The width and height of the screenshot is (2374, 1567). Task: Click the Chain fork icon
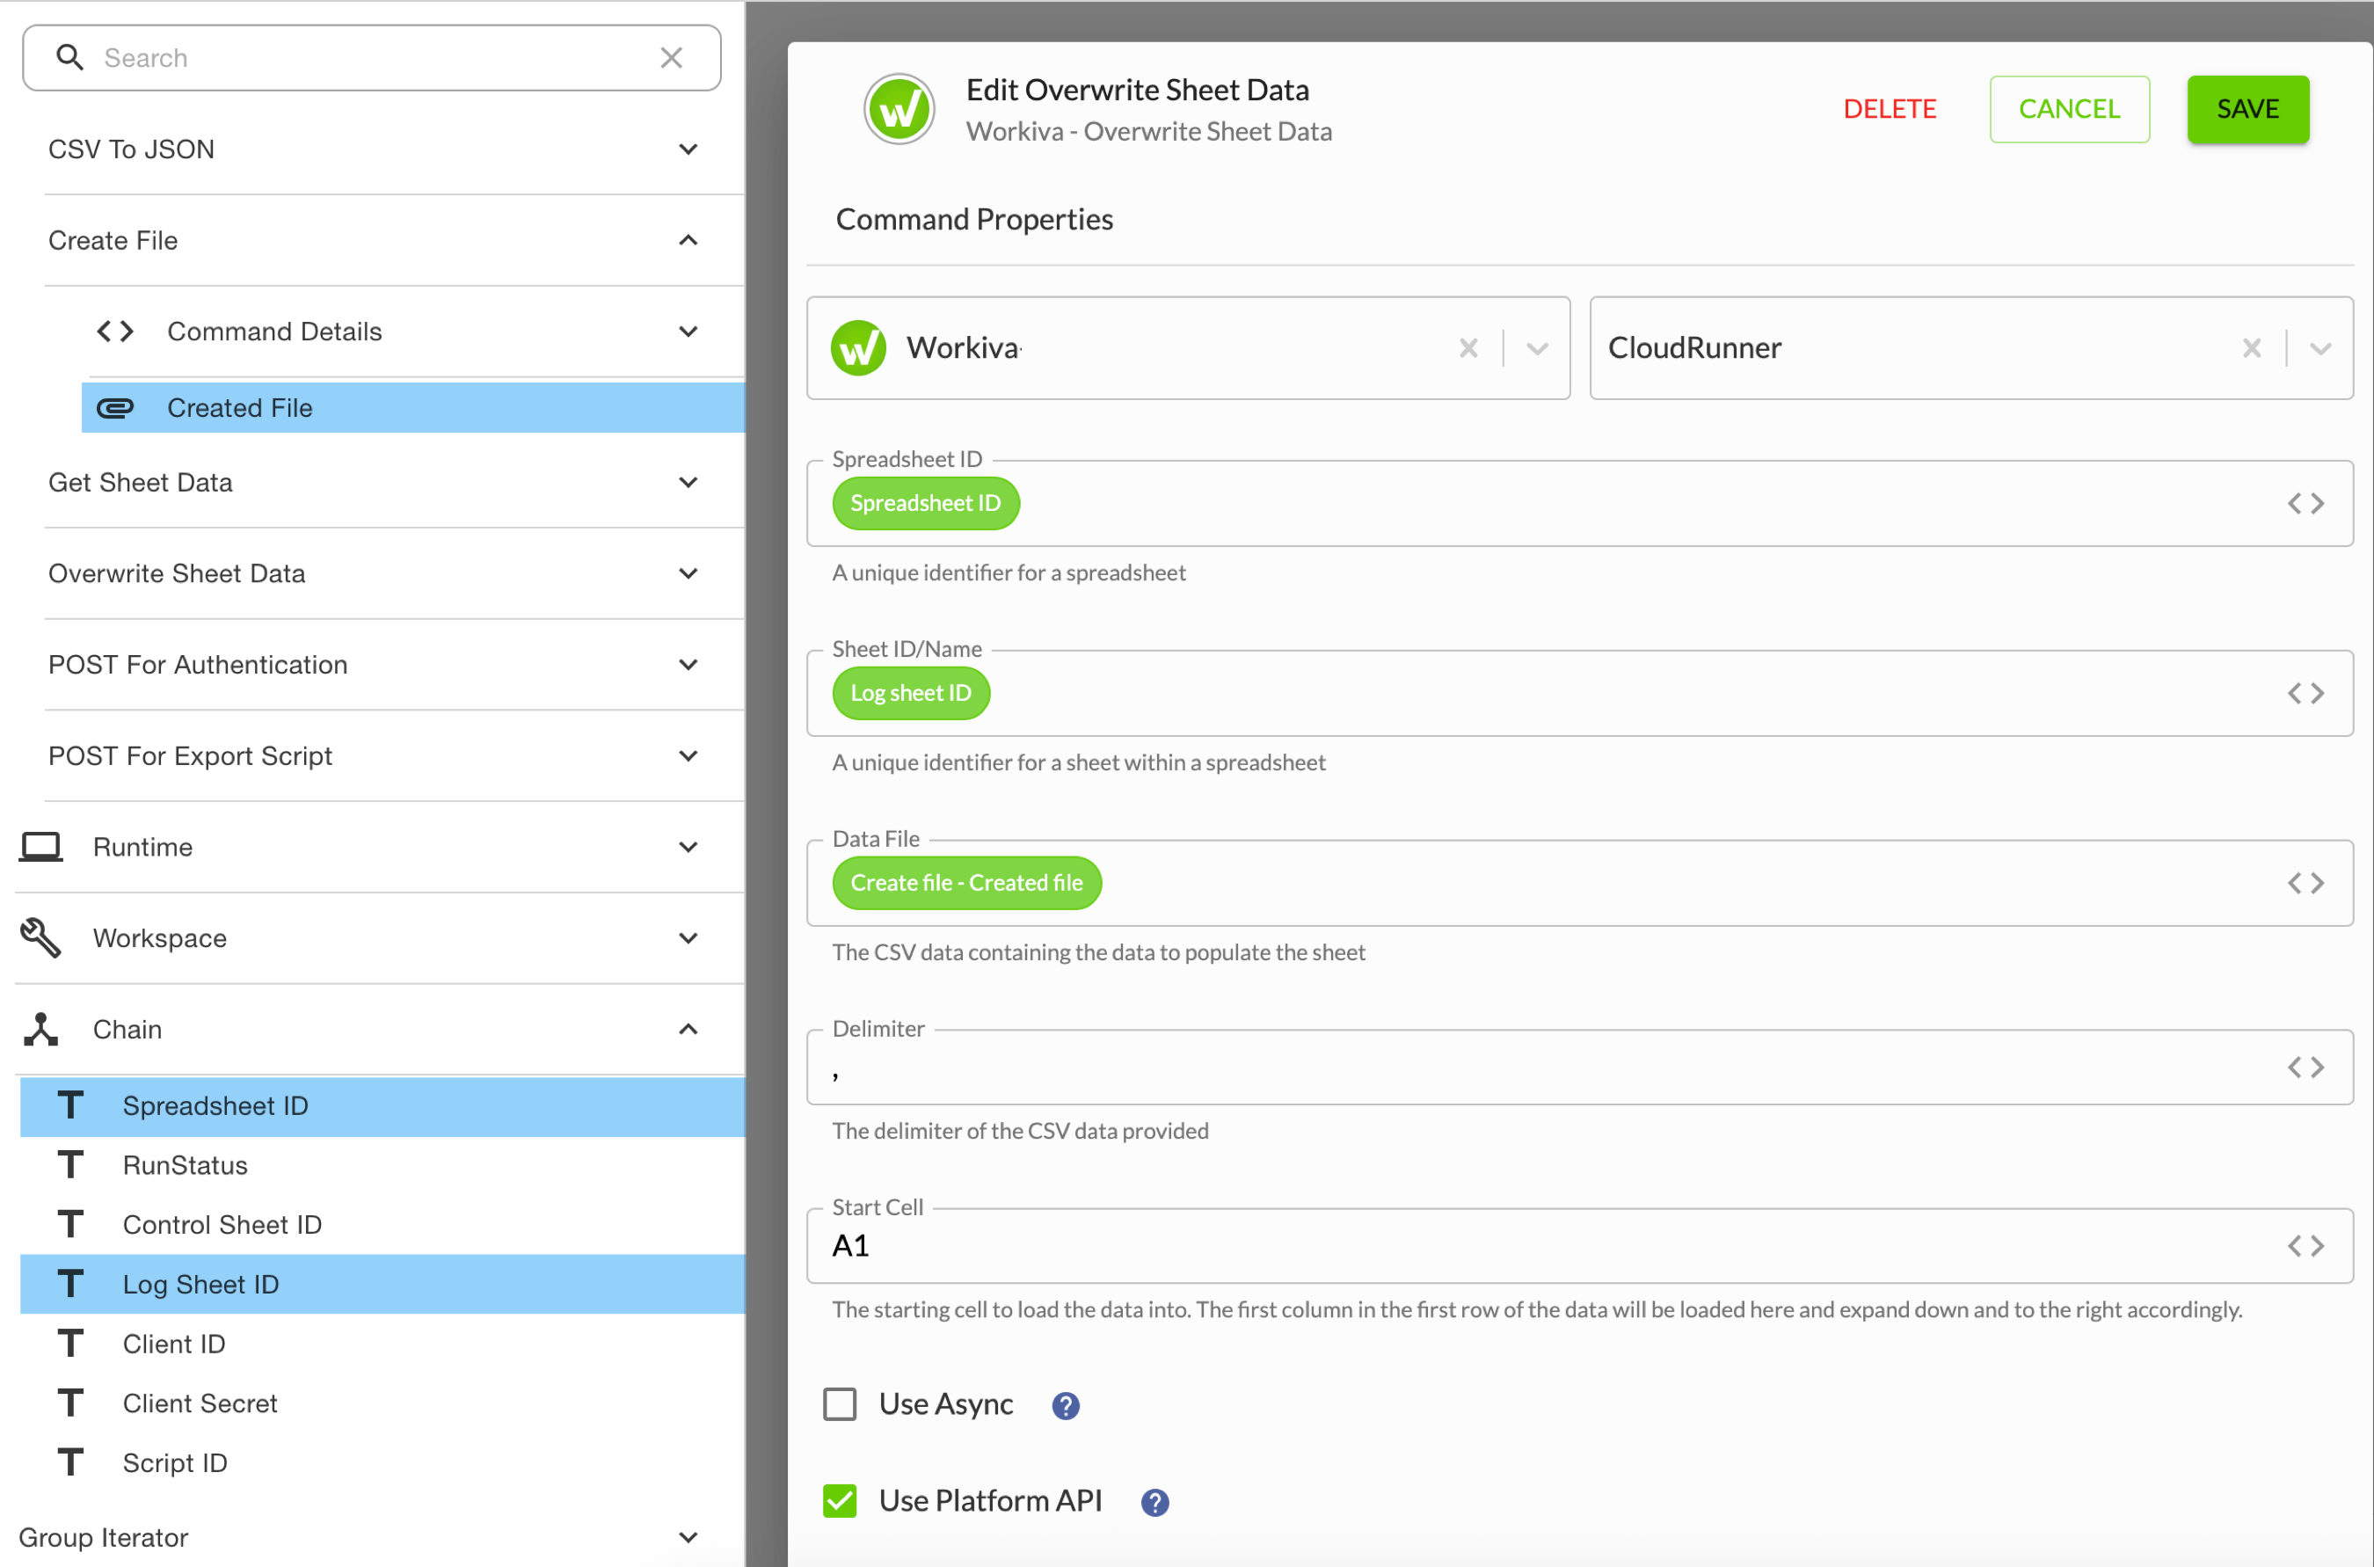(41, 1030)
